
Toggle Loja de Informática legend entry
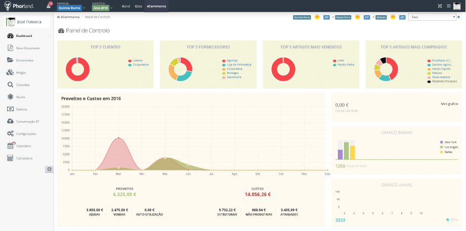[x=237, y=65]
